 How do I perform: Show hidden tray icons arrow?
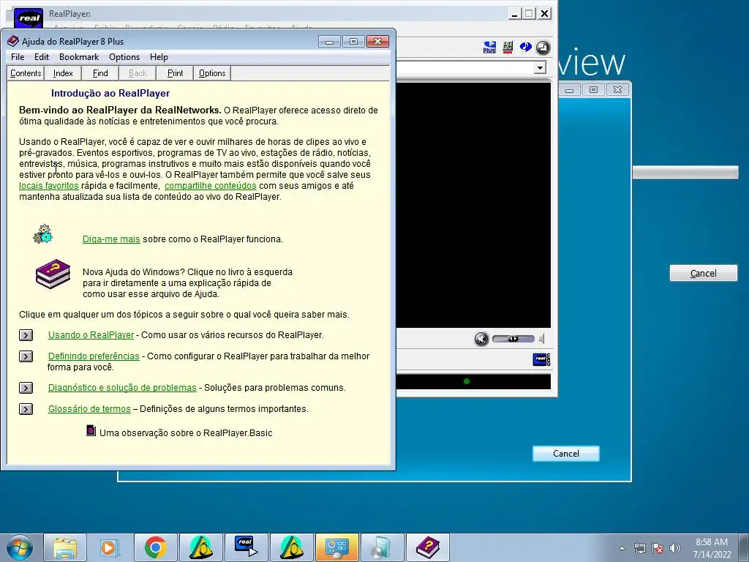622,548
